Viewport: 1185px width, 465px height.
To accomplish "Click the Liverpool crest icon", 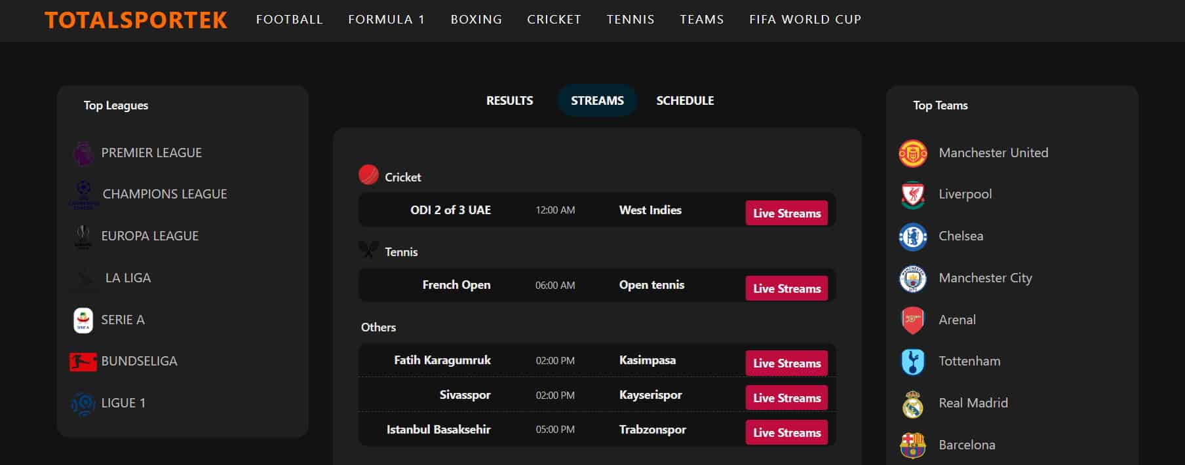I will (913, 195).
